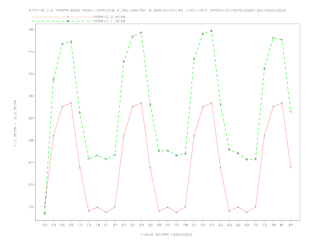Click x-axis tick label 39
Screen dimensions: 317x245
[x=159, y=225]
